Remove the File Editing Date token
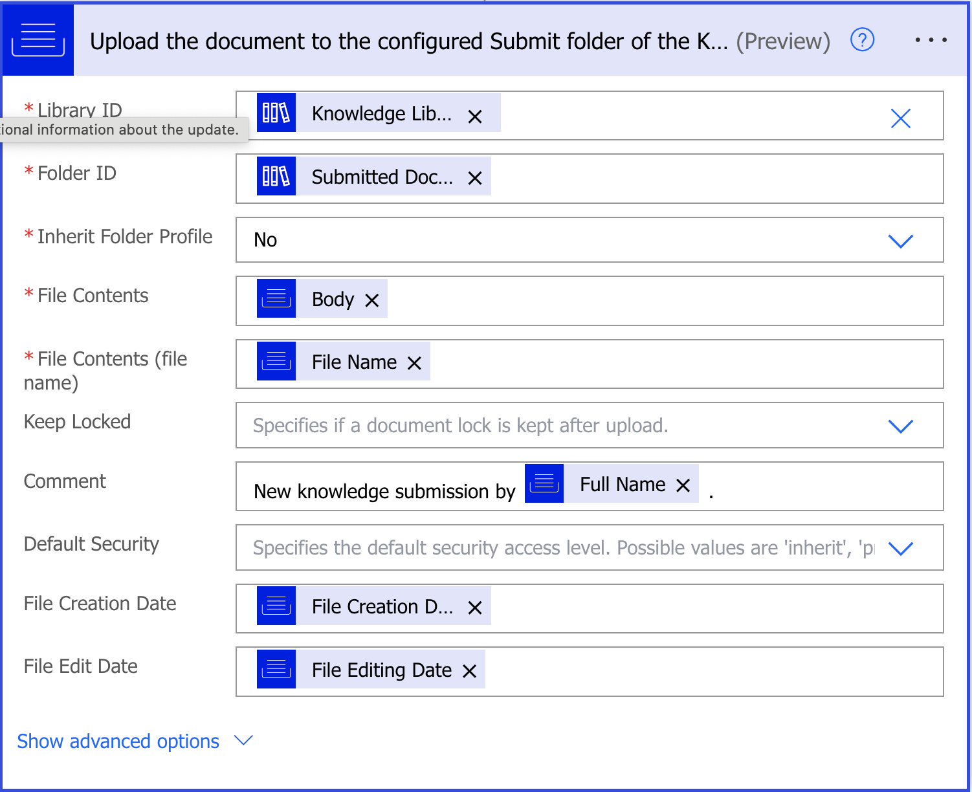972x792 pixels. point(470,671)
